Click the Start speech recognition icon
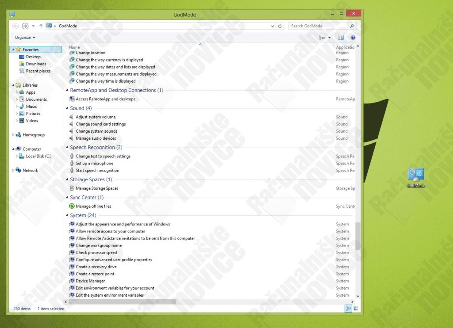The image size is (453, 328). pyautogui.click(x=72, y=170)
